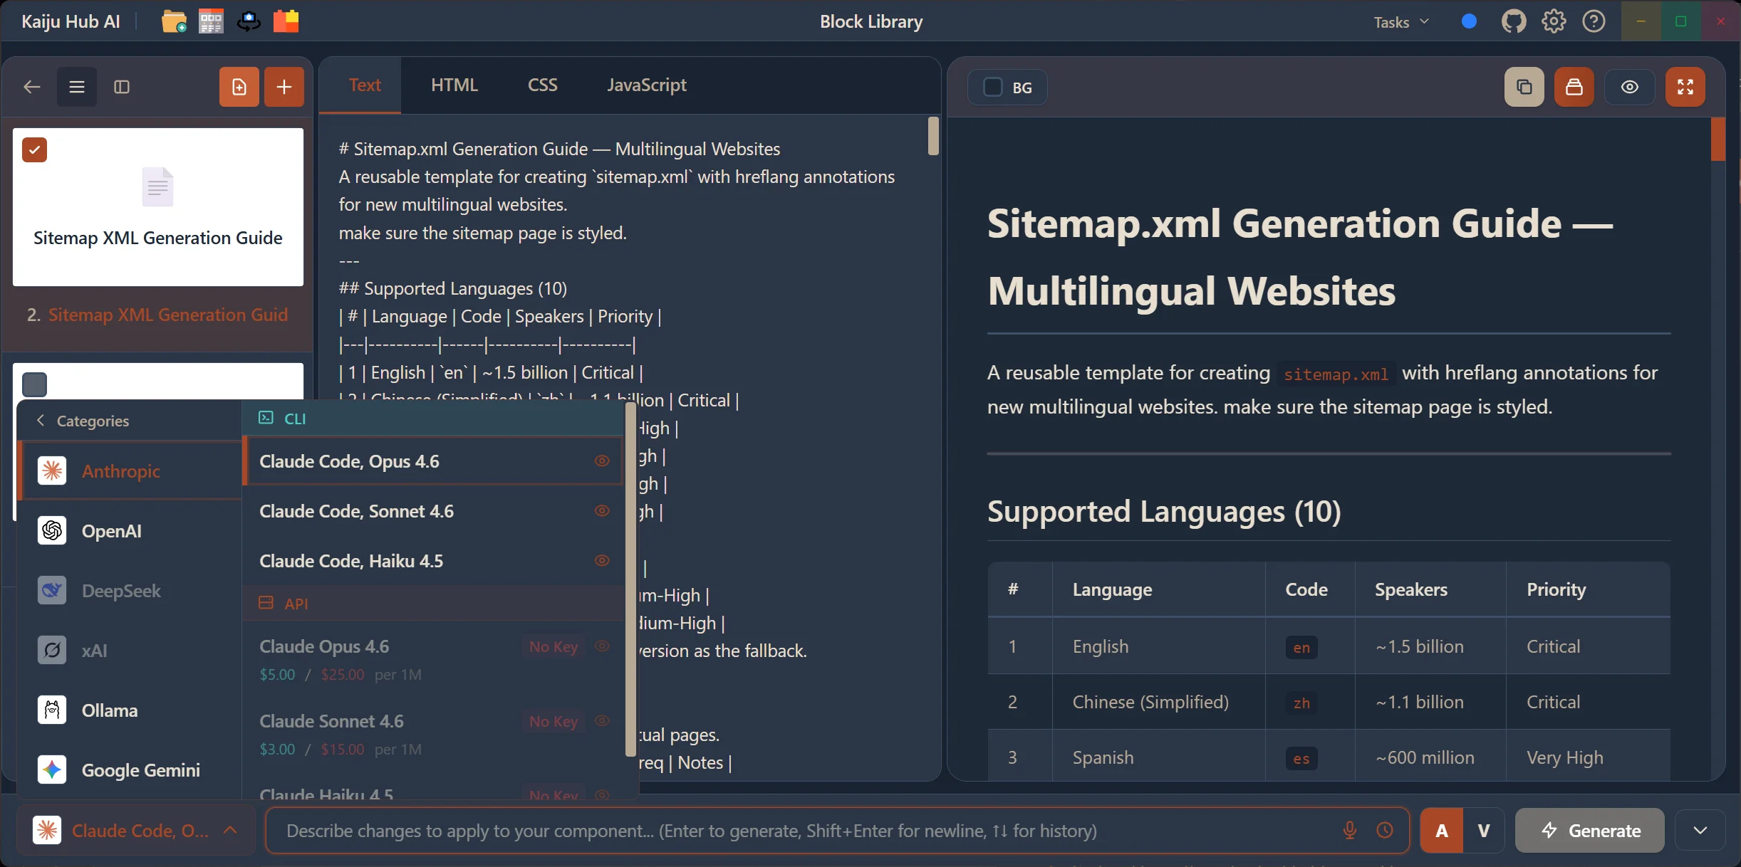Choose Claude Code, Sonnet 4.6 model

pyautogui.click(x=432, y=511)
